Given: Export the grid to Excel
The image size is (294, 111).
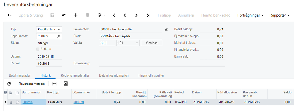Looking at the screenshot, I should tap(65, 84).
